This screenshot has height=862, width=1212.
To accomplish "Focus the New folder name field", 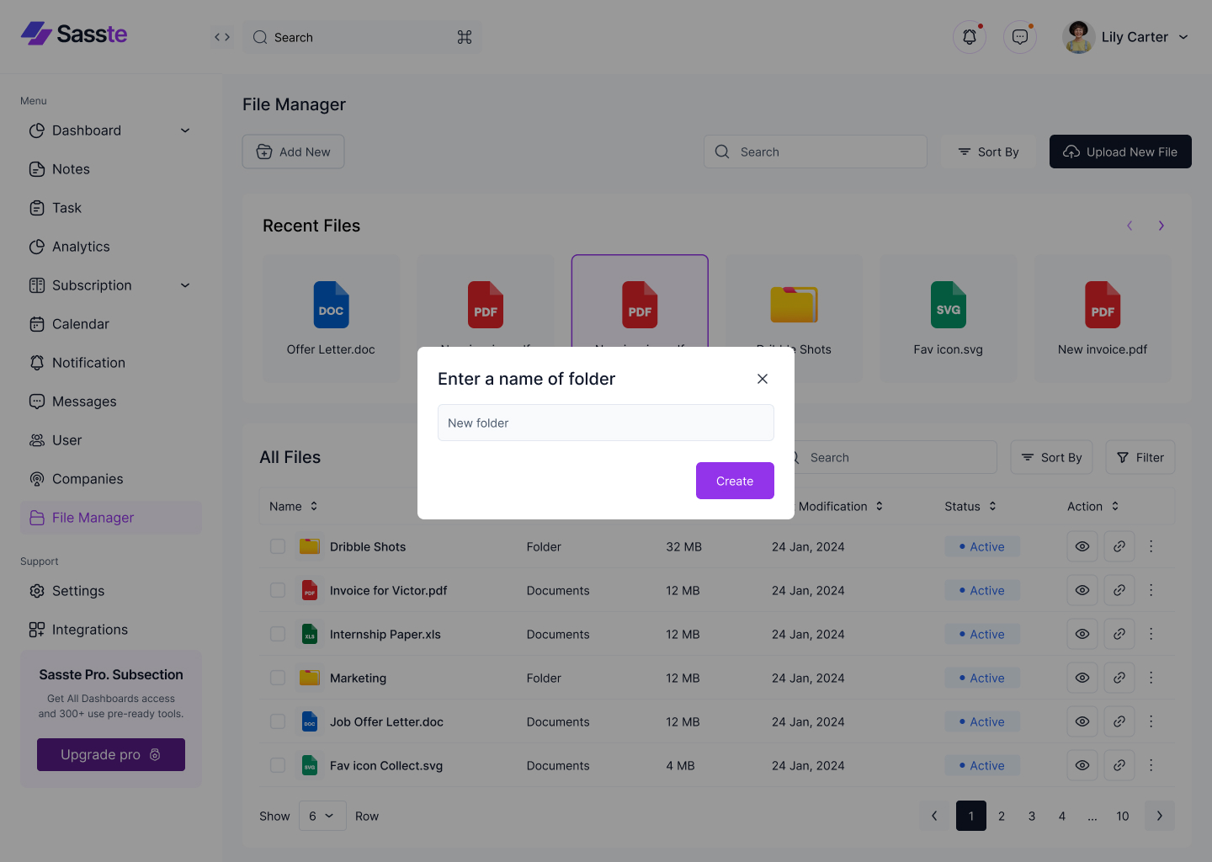I will [x=606, y=423].
